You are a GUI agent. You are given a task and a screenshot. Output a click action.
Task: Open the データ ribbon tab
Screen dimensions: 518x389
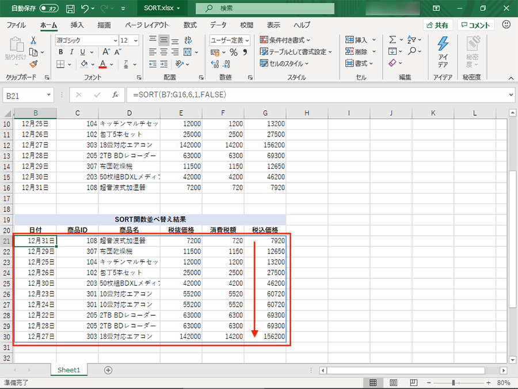tap(218, 25)
